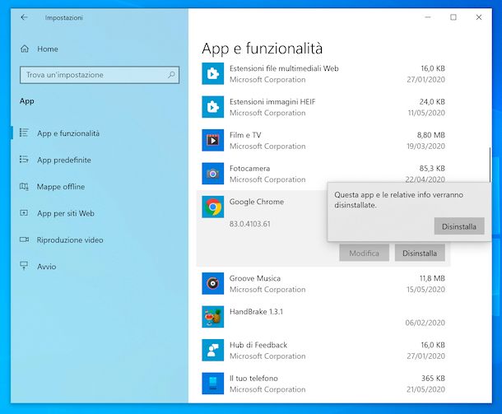This screenshot has height=414, width=502.
Task: Maximize the Impostazioni window
Action: point(453,17)
